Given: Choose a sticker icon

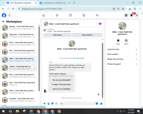Looking at the screenshot, I should point(52,103).
